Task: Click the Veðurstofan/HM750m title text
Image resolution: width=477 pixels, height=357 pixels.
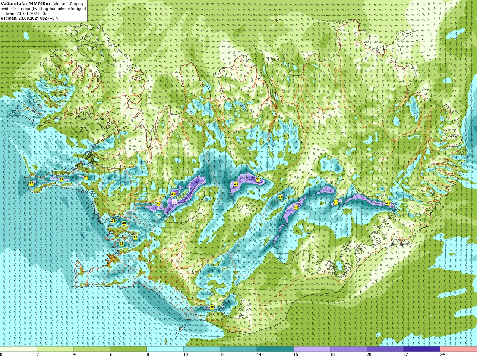Action: coord(25,3)
